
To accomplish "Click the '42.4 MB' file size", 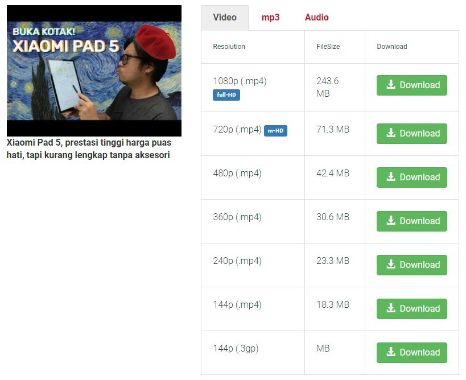I will [333, 173].
